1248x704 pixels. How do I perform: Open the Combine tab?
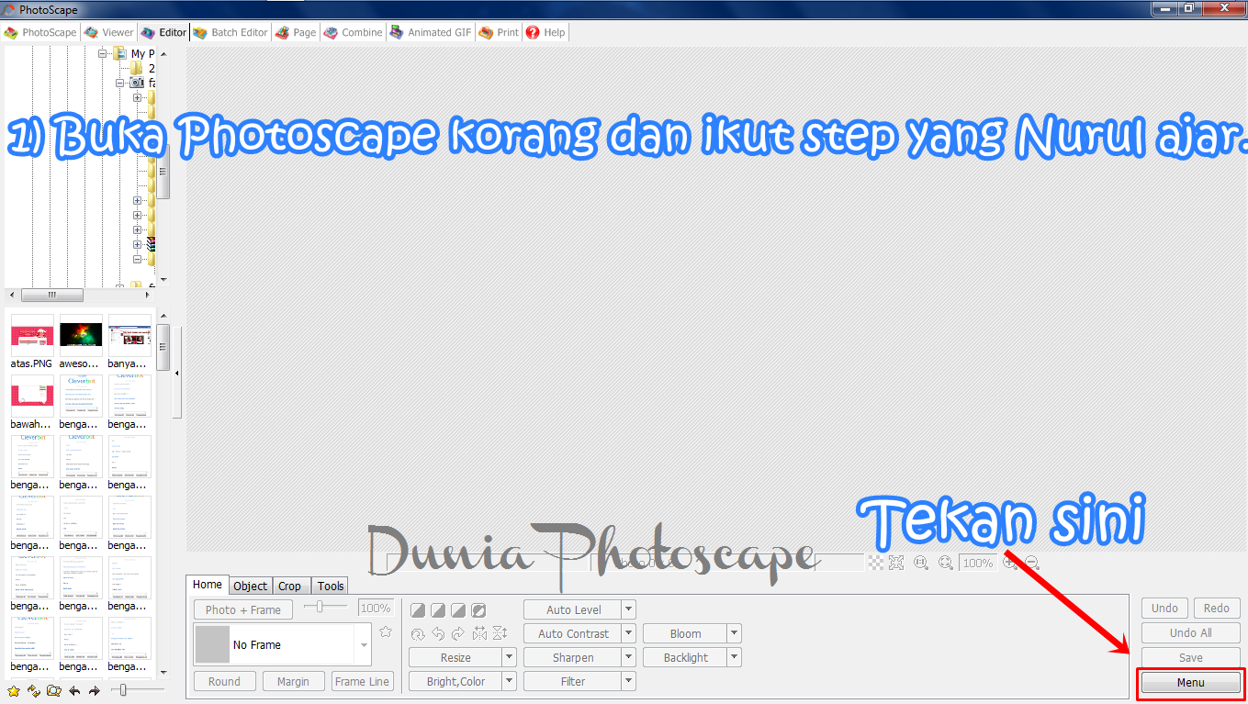353,32
